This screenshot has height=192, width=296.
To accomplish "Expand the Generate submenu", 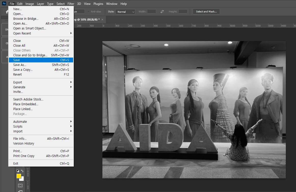I will point(41,87).
